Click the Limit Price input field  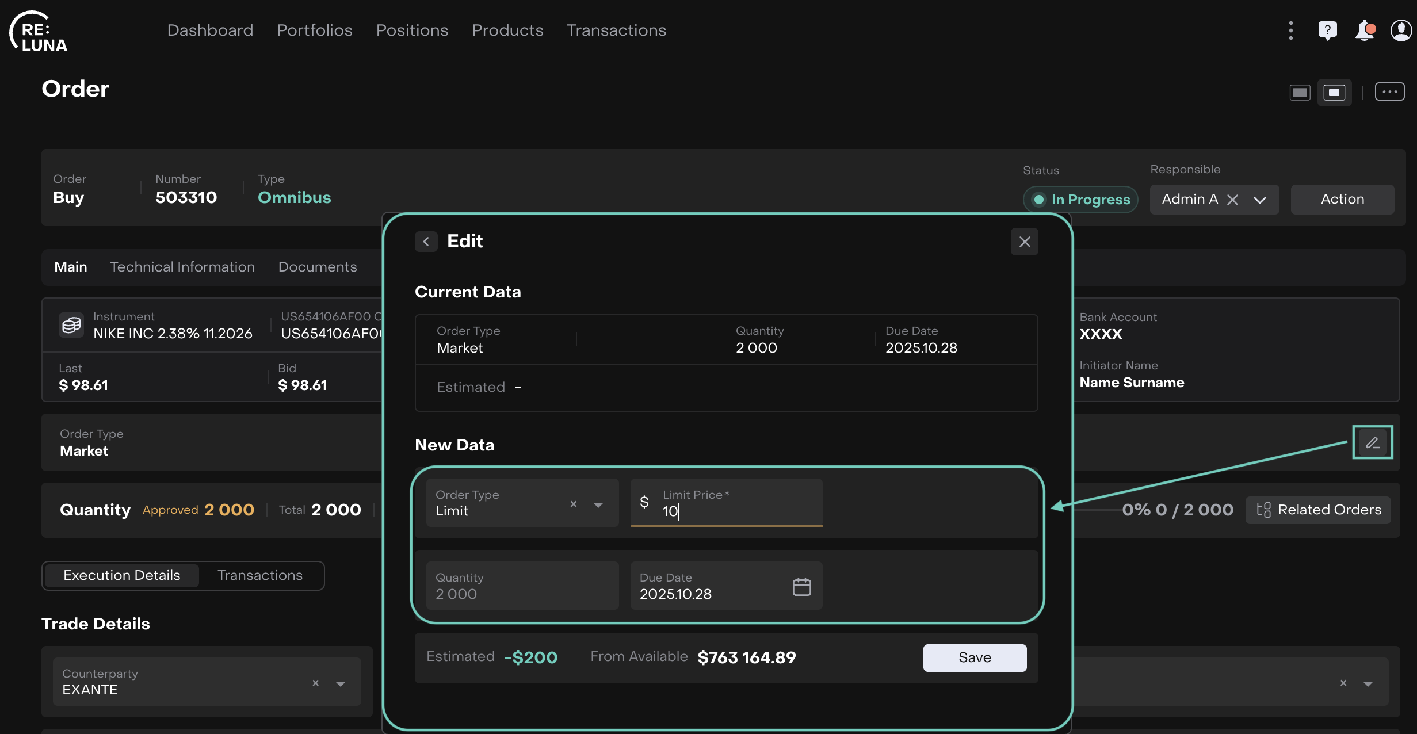pyautogui.click(x=736, y=510)
